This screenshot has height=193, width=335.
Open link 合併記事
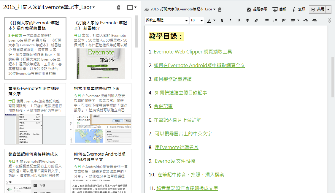(x=163, y=106)
